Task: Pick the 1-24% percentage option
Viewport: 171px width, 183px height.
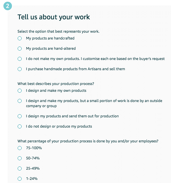Action: pyautogui.click(x=20, y=179)
